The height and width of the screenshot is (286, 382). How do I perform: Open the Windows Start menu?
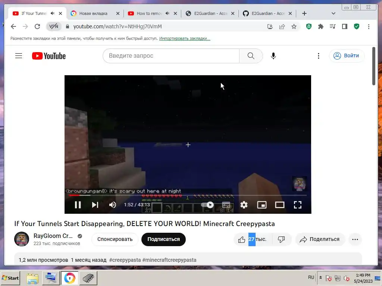coord(10,278)
